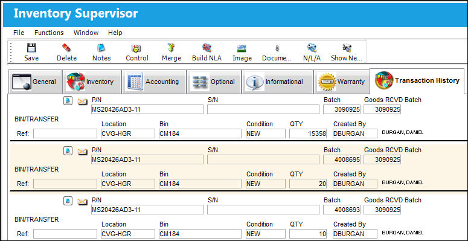Click S/N field in batch 4008693 record
This screenshot has height=241, width=468.
click(x=263, y=210)
